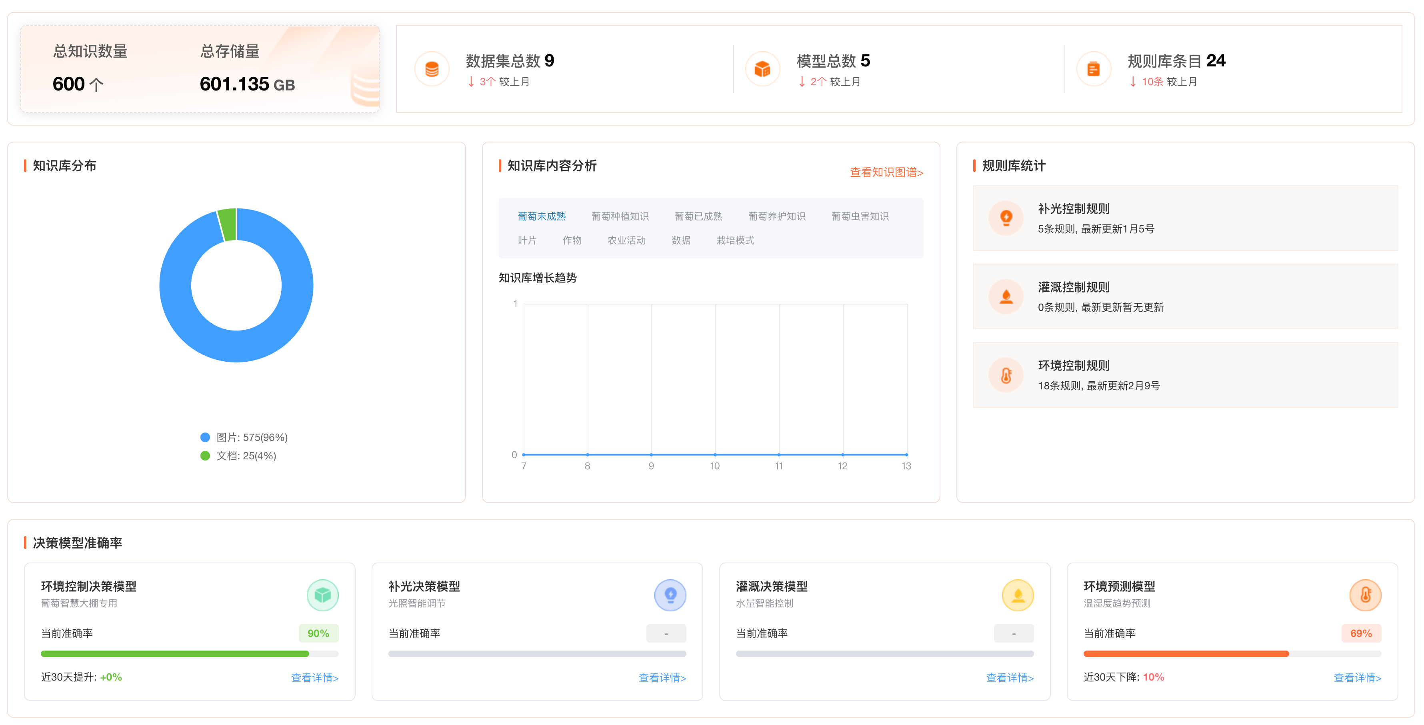The image size is (1424, 725).
Task: Click the 补光决策模型 bulb icon
Action: [670, 595]
